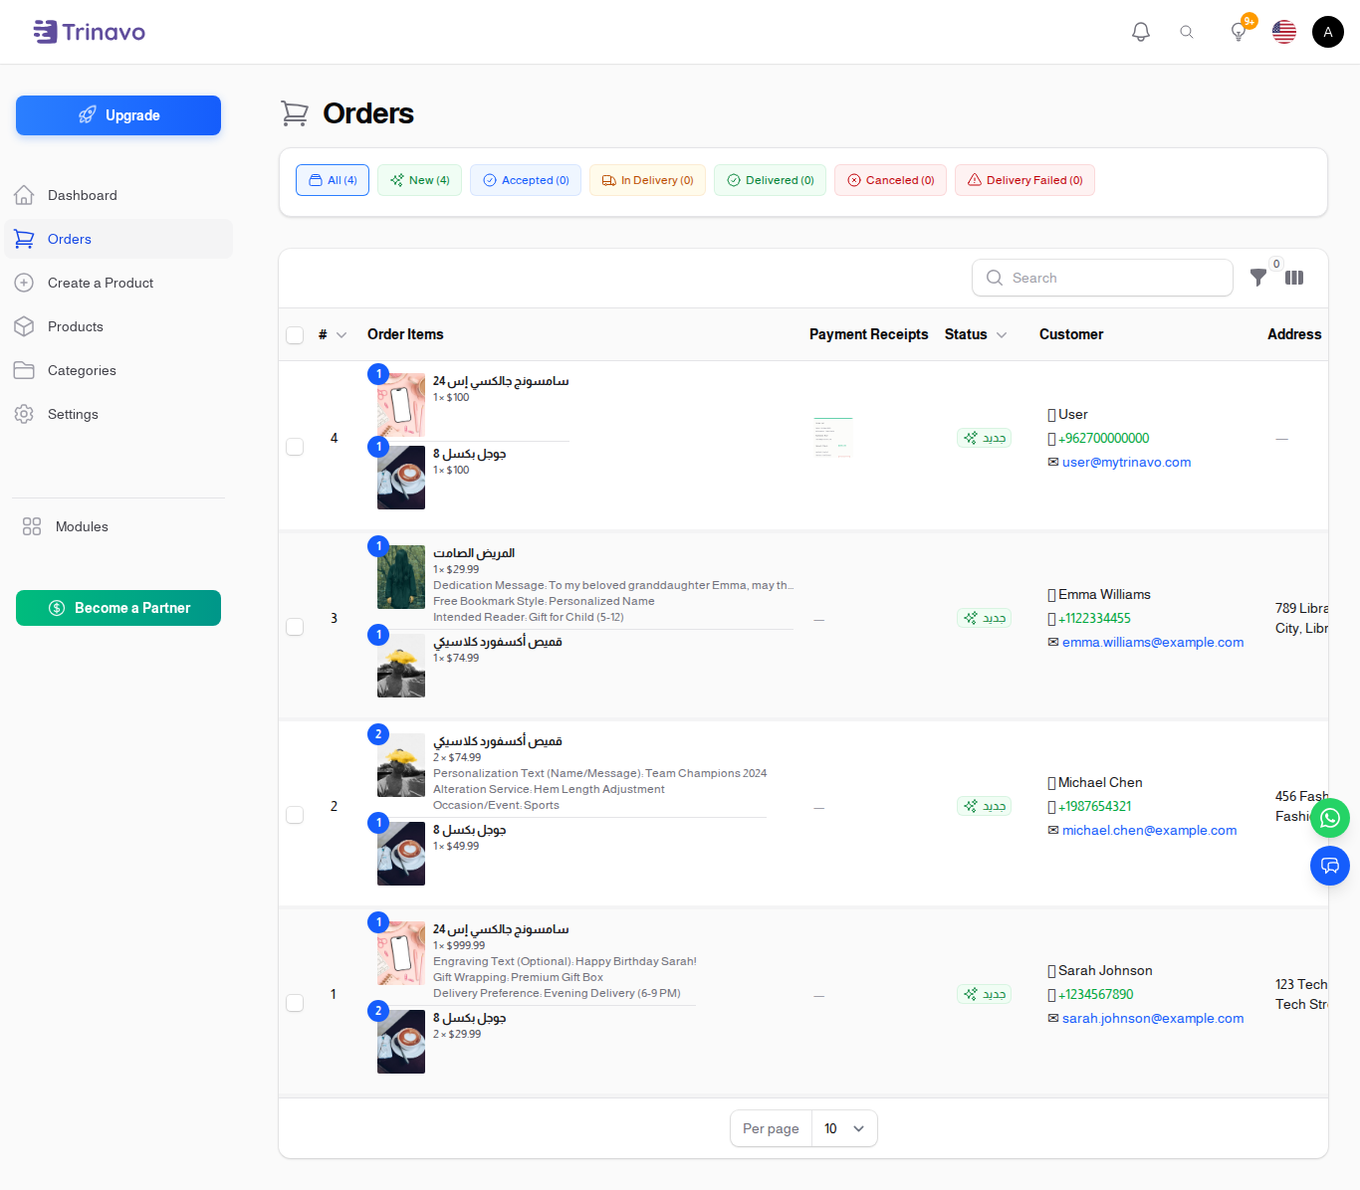Select the Canceled (0) filter tab
This screenshot has height=1190, width=1360.
(x=890, y=180)
